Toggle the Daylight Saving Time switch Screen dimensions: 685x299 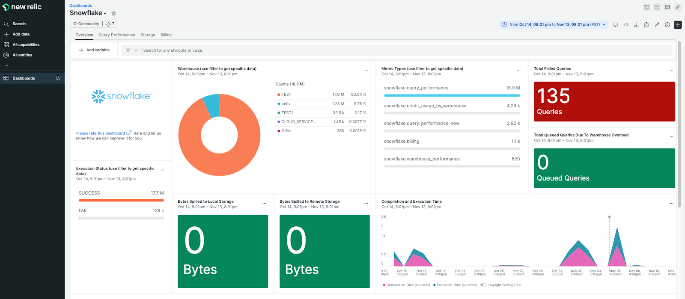tap(483, 285)
